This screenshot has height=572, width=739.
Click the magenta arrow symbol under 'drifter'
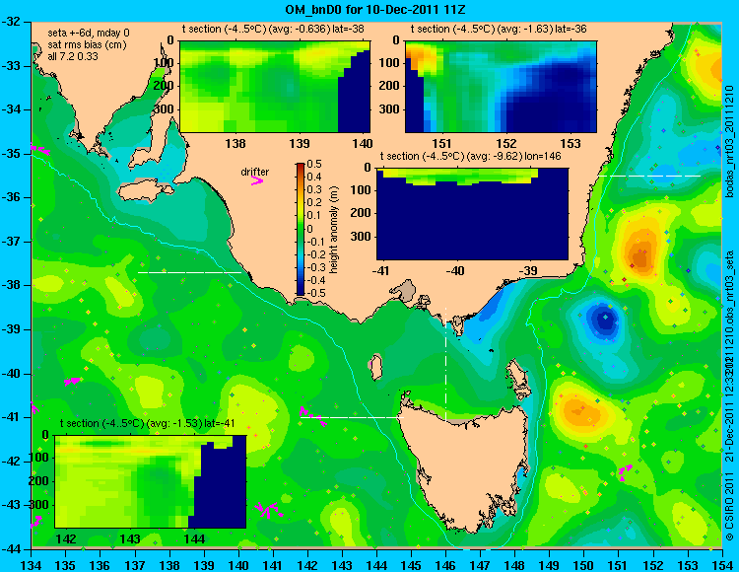click(x=257, y=180)
